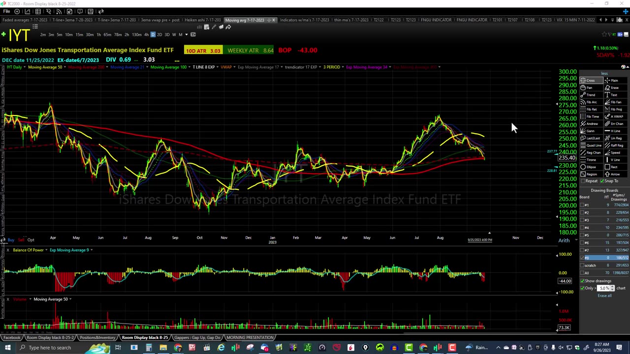Select the 15m timeframe
This screenshot has width=630, height=354.
pyautogui.click(x=79, y=34)
